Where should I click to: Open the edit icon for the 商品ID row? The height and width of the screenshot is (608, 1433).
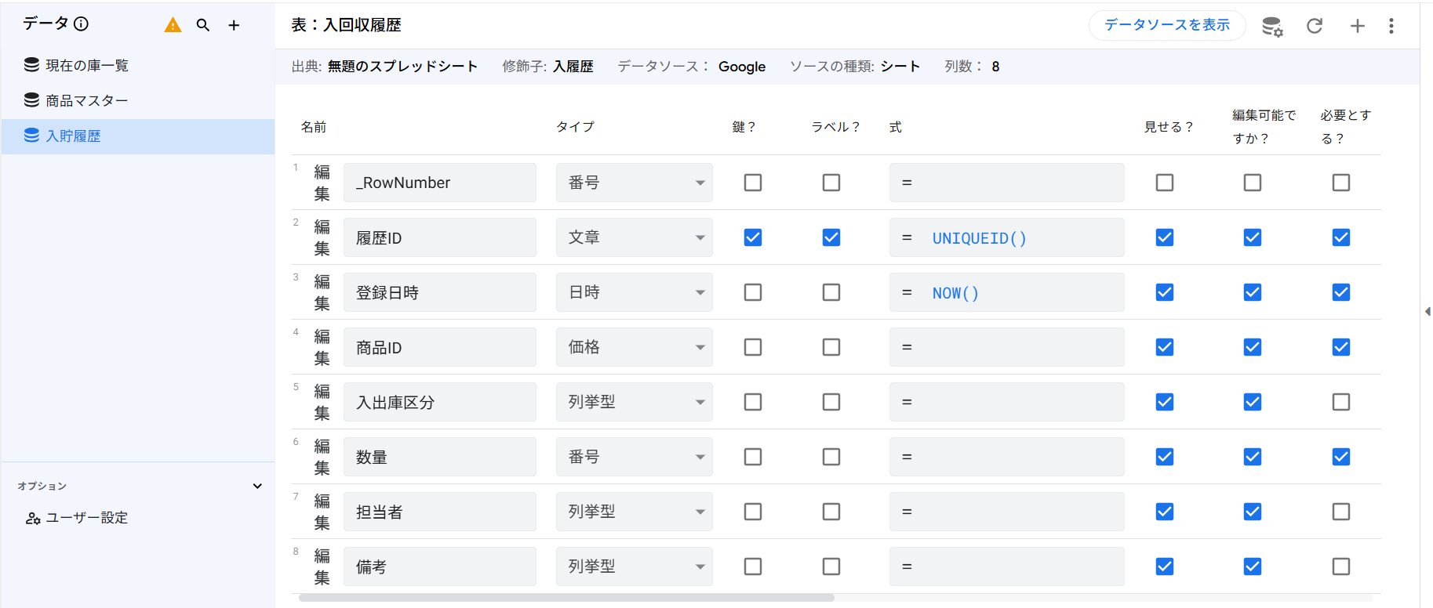322,347
